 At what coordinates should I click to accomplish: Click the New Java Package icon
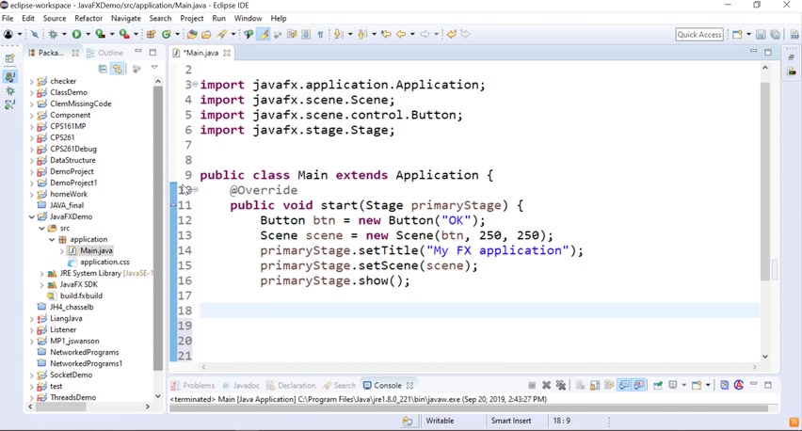pyautogui.click(x=151, y=34)
